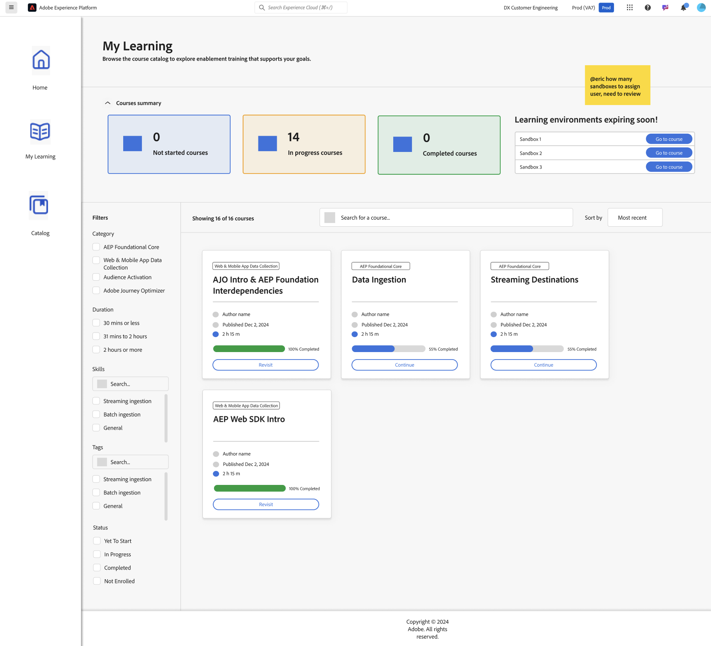Revisit the AEP Web SDK Intro course
The width and height of the screenshot is (711, 646).
click(266, 504)
